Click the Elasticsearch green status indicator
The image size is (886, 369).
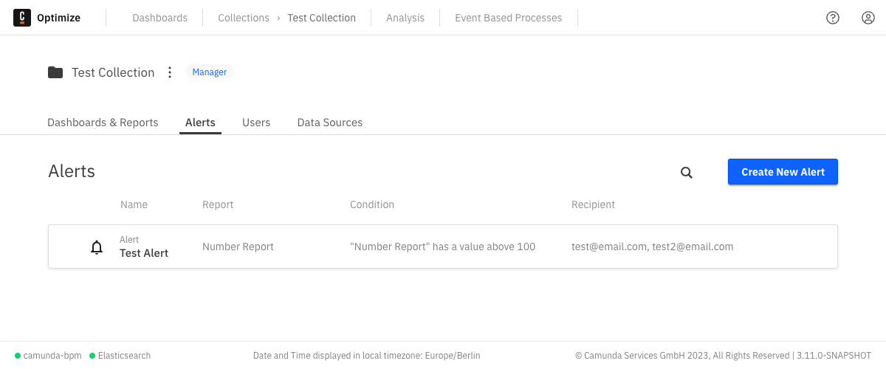point(92,356)
